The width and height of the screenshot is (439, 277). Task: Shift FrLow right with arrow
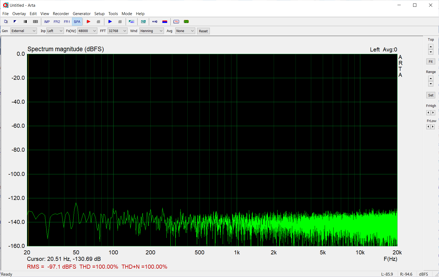click(433, 127)
